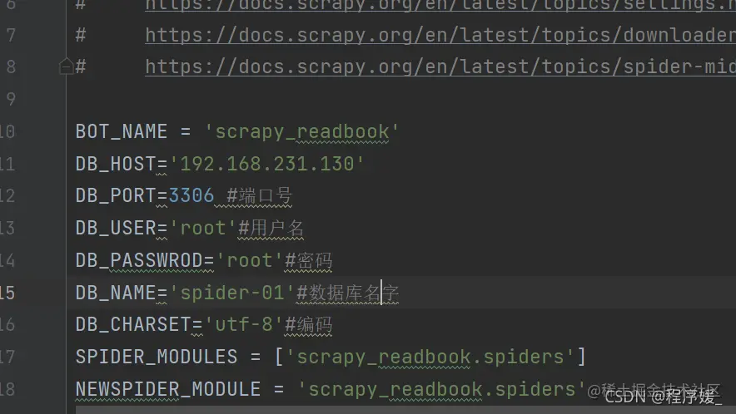Click the DB_CHARSET variable name
736x414 pixels.
tap(133, 324)
